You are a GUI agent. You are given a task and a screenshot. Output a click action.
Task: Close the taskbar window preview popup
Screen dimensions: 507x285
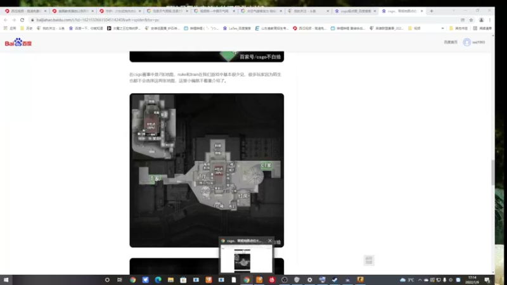(x=270, y=241)
